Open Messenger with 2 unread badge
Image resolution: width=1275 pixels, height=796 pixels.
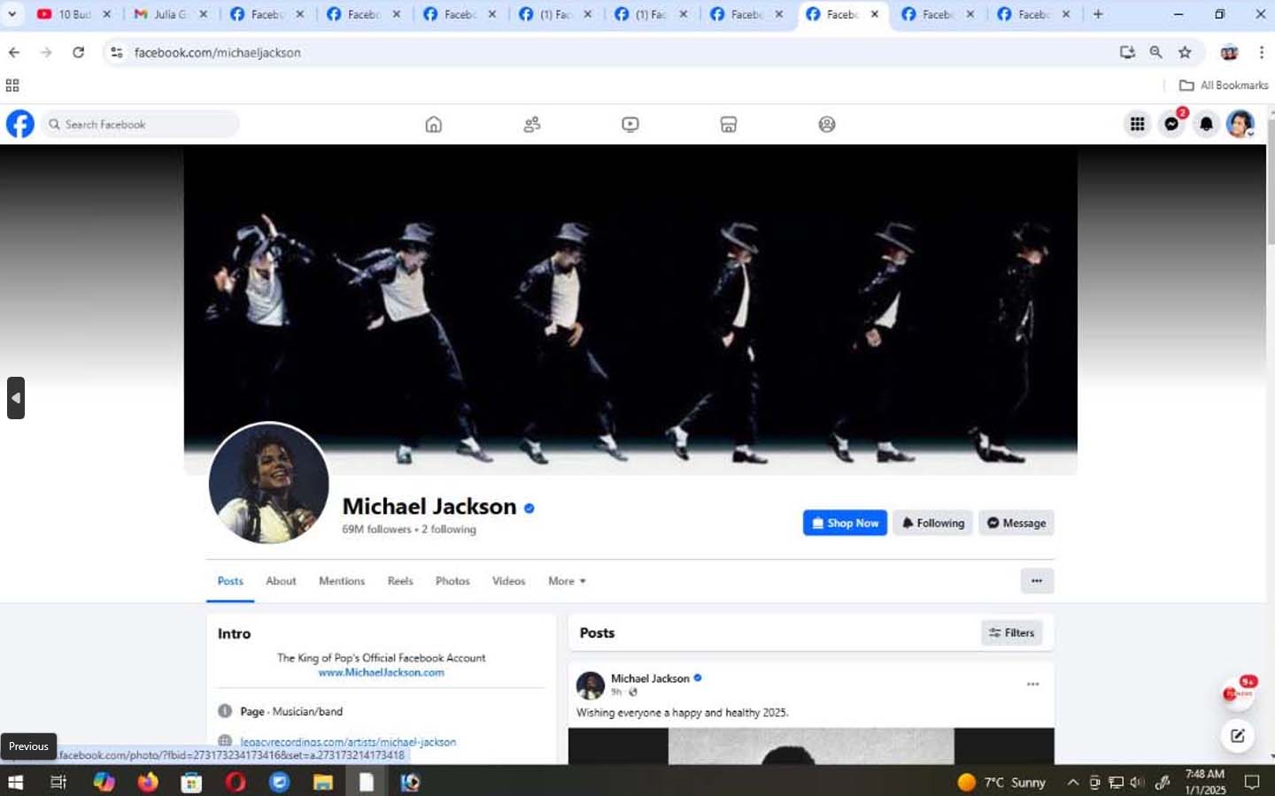(1172, 124)
